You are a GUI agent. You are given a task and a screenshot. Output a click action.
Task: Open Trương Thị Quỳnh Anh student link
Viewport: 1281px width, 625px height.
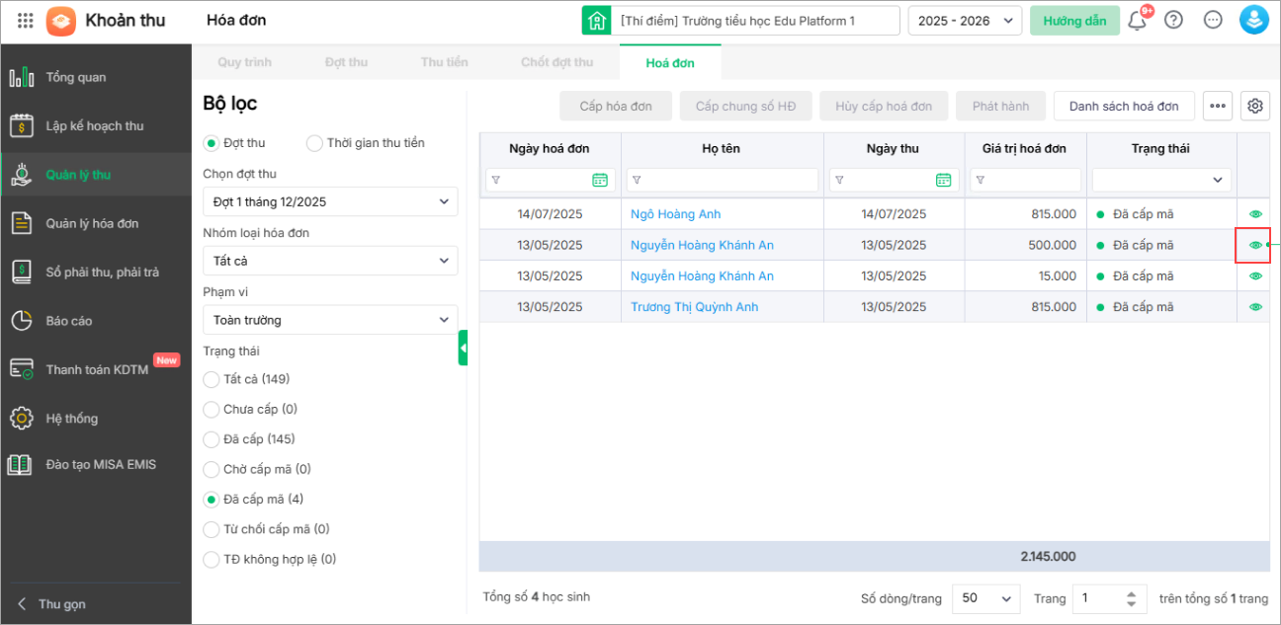pyautogui.click(x=694, y=307)
